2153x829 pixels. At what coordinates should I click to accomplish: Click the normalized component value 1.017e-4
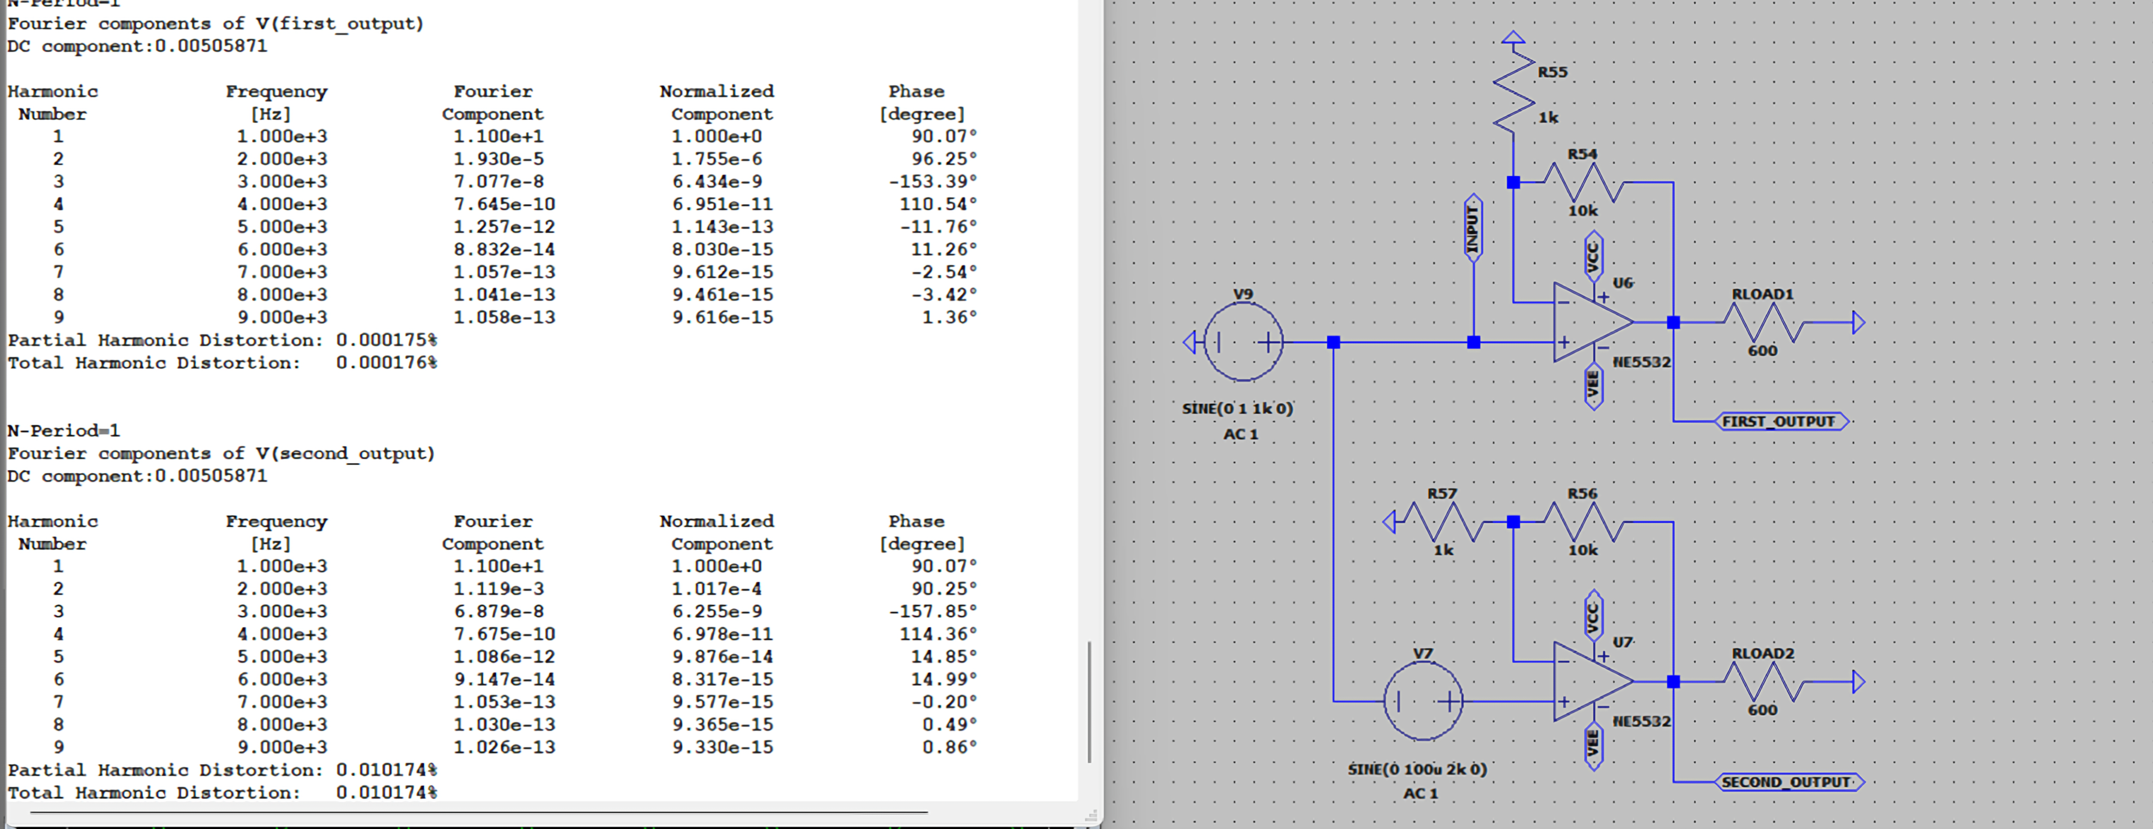coord(717,589)
